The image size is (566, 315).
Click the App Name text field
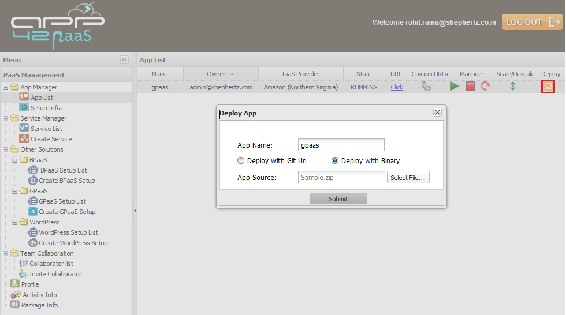tap(341, 145)
